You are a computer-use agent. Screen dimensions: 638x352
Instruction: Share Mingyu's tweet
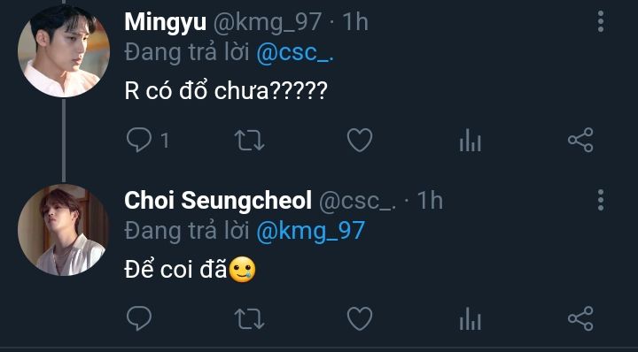[x=580, y=140]
